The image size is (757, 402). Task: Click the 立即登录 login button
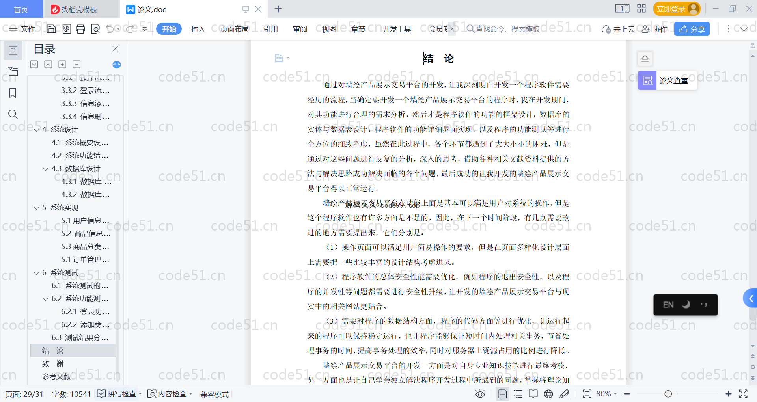coord(677,9)
